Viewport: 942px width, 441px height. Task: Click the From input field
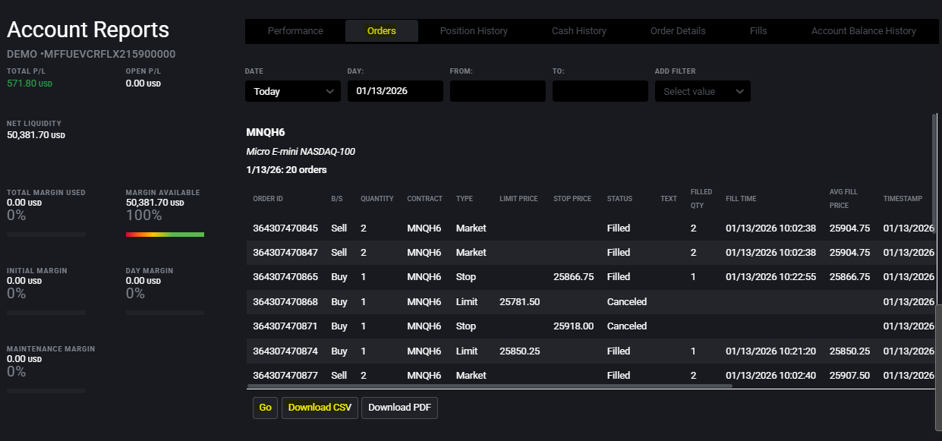pyautogui.click(x=497, y=91)
